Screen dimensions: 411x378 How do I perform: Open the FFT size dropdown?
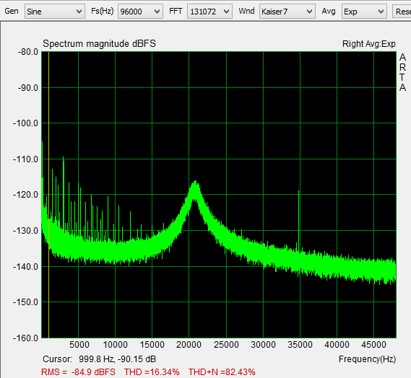pos(209,12)
